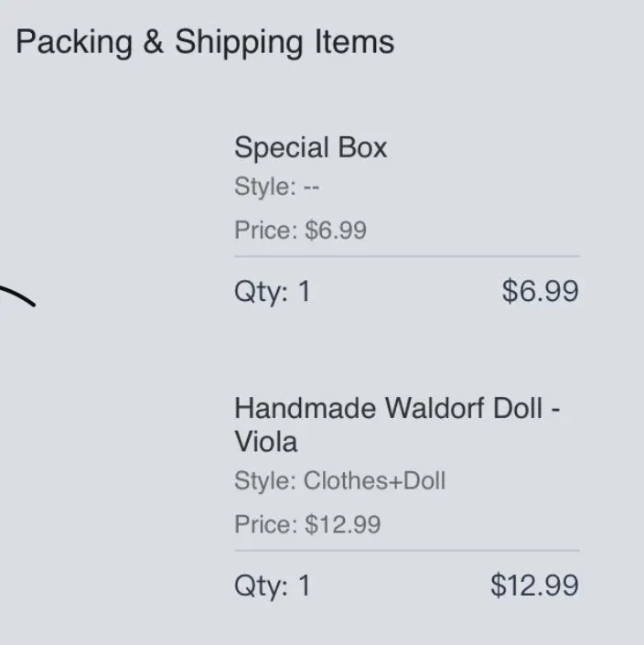Click the Packing & Shipping Items heading
The height and width of the screenshot is (645, 644).
[x=205, y=43]
